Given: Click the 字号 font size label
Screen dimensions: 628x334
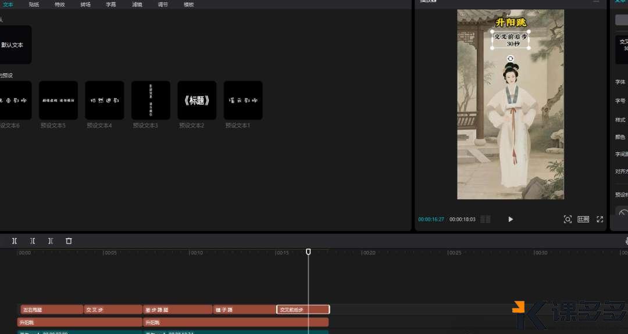Looking at the screenshot, I should click(620, 101).
